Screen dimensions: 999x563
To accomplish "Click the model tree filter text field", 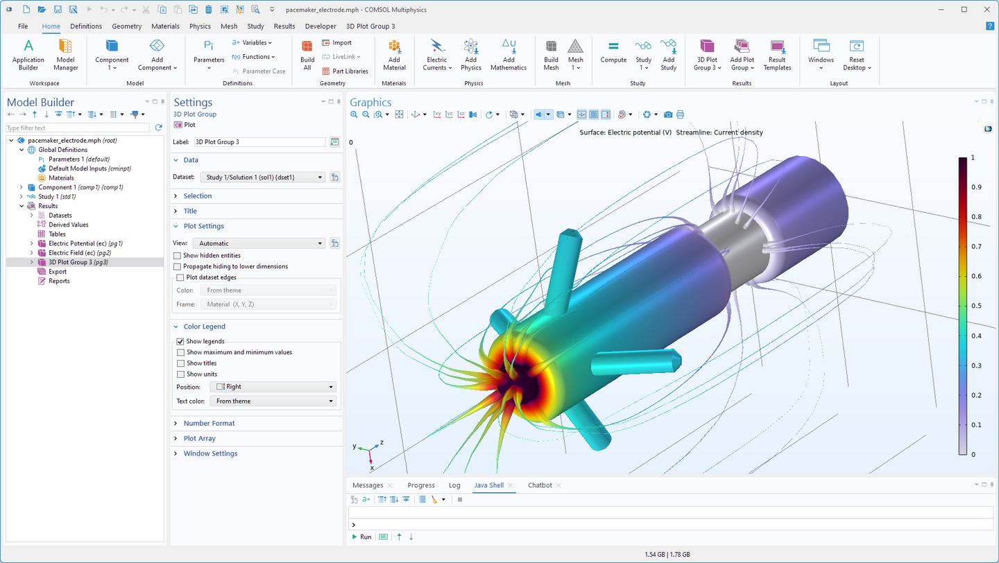I will click(x=76, y=128).
